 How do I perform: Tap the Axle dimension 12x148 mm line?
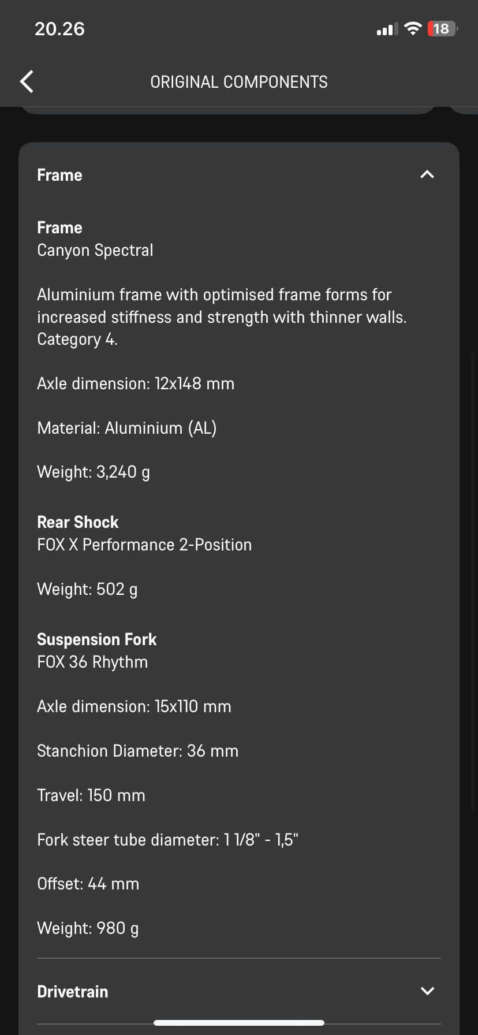pos(136,384)
